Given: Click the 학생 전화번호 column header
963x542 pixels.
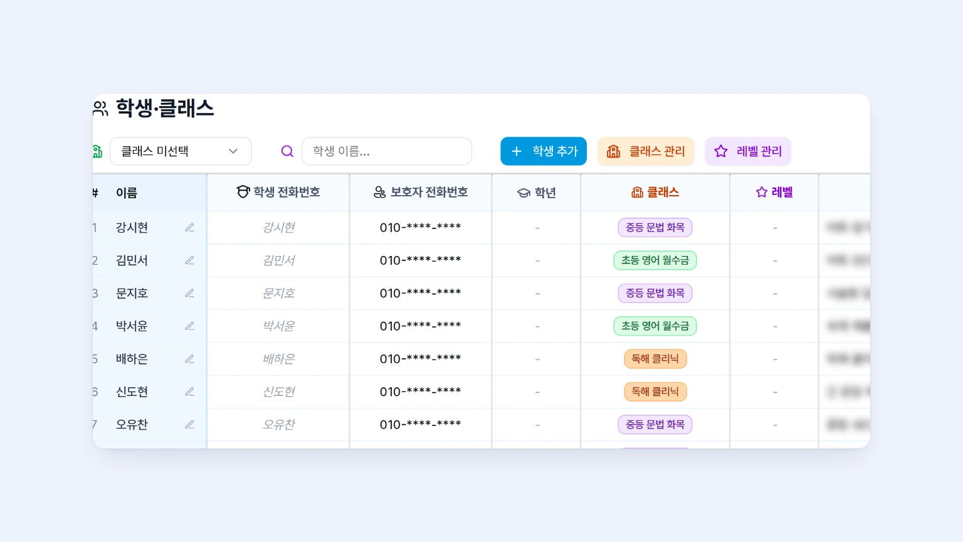Looking at the screenshot, I should (x=278, y=192).
